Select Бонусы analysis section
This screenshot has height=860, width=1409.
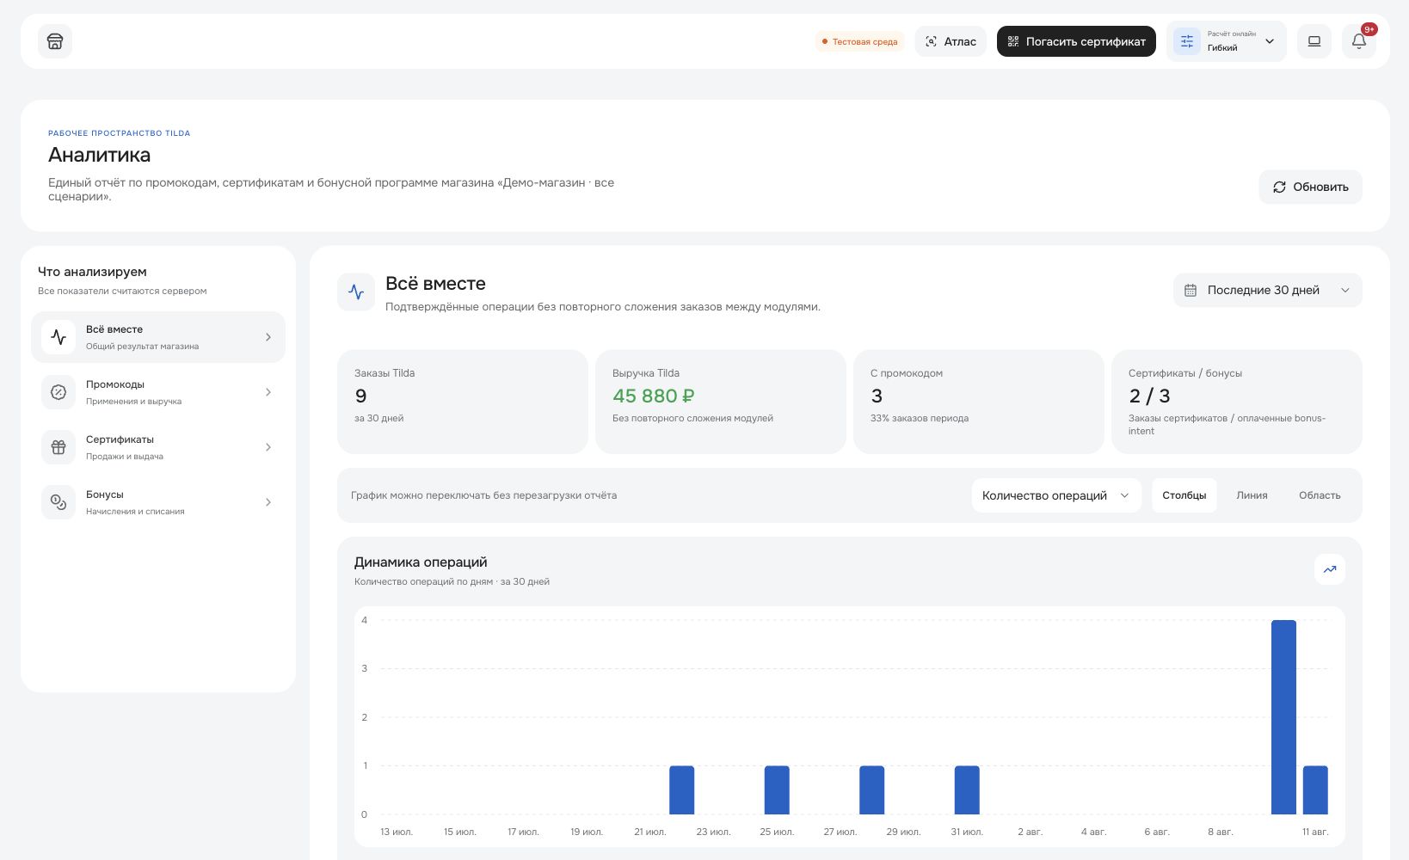tap(158, 502)
